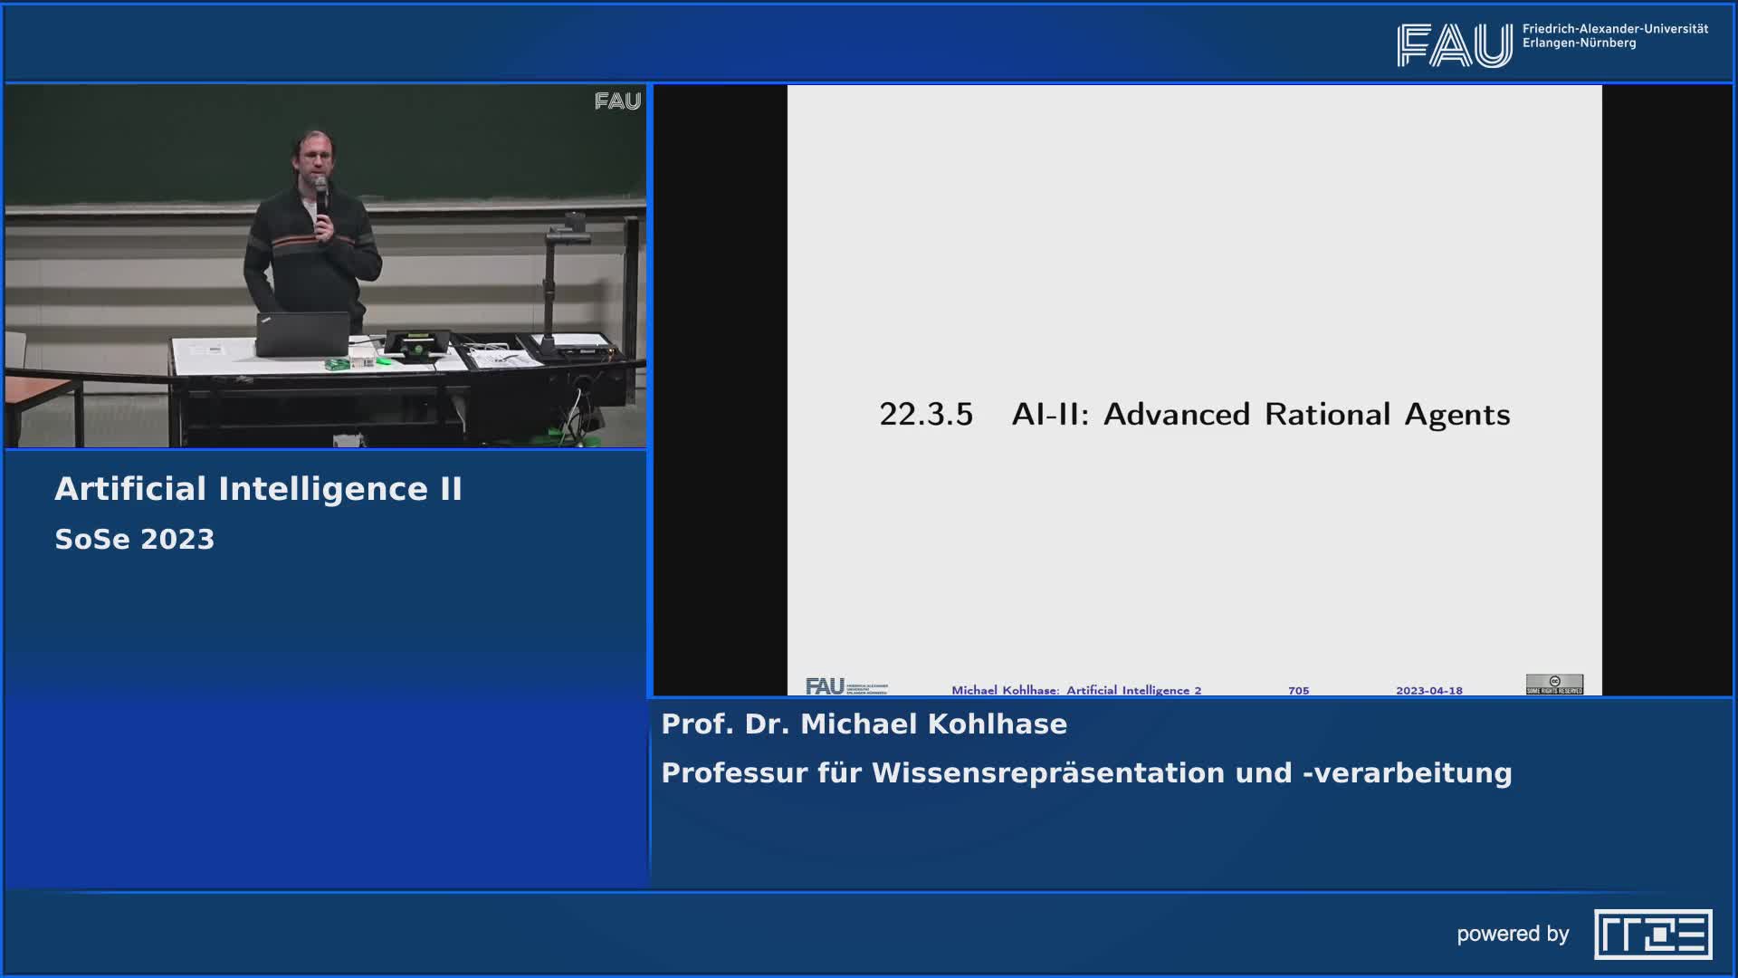
Task: Click the section number 22.3.5
Action: [x=925, y=415]
